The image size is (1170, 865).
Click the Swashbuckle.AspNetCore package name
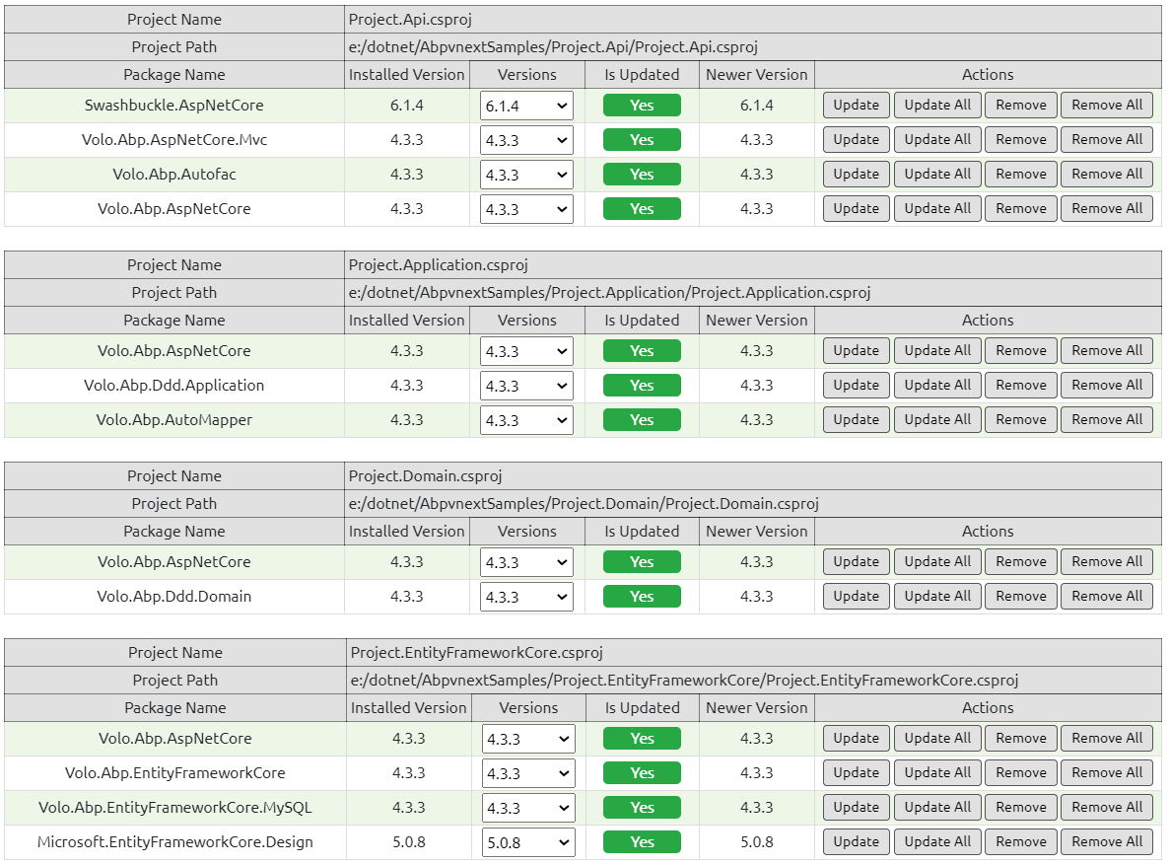pos(173,106)
